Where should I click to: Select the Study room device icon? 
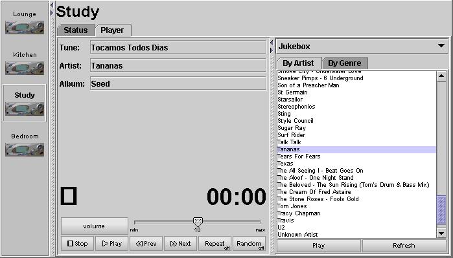25,109
